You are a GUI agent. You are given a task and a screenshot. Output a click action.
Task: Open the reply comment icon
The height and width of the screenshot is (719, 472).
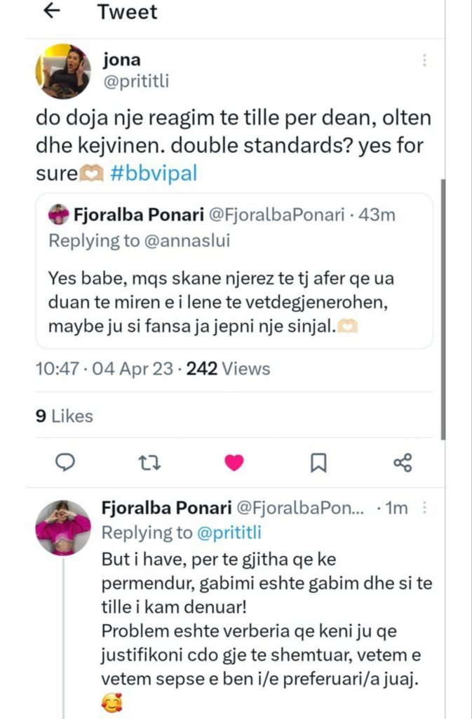(65, 462)
